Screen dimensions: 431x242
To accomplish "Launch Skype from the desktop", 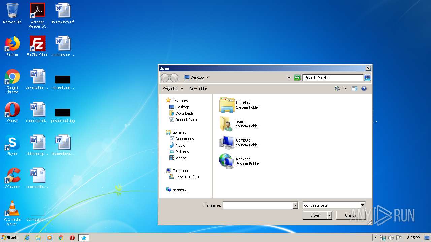I will [x=12, y=145].
